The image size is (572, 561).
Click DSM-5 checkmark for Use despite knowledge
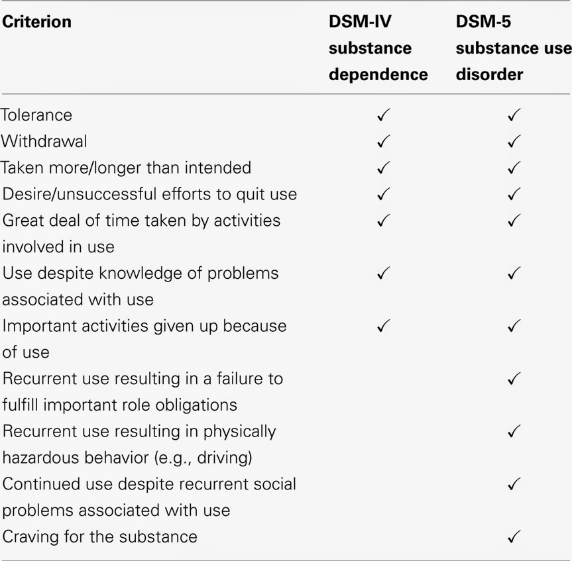(514, 273)
